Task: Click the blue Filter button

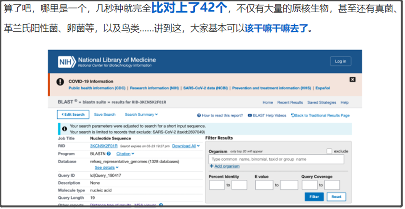Action: (314, 197)
